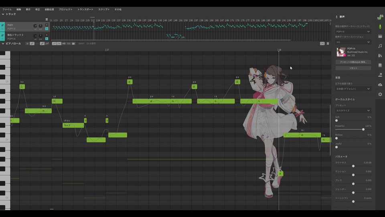Open the ファイル menu

click(x=7, y=9)
